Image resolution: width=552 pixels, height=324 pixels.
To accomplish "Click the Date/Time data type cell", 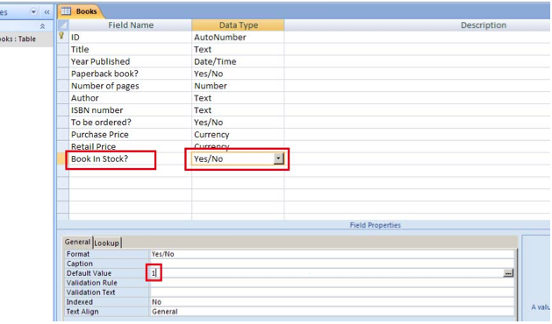I will point(238,61).
